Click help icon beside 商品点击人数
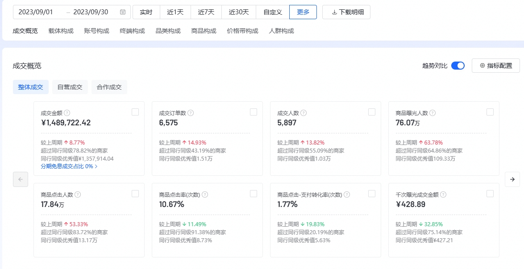The image size is (524, 269). tap(78, 195)
